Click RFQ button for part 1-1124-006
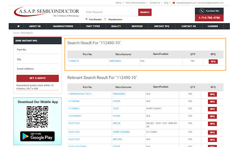 pos(212,102)
